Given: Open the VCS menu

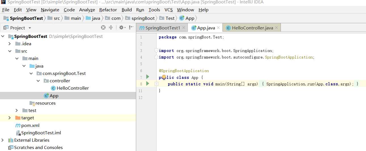Looking at the screenshot, I should click(x=169, y=10).
